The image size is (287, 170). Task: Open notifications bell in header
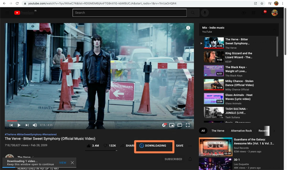[264, 13]
